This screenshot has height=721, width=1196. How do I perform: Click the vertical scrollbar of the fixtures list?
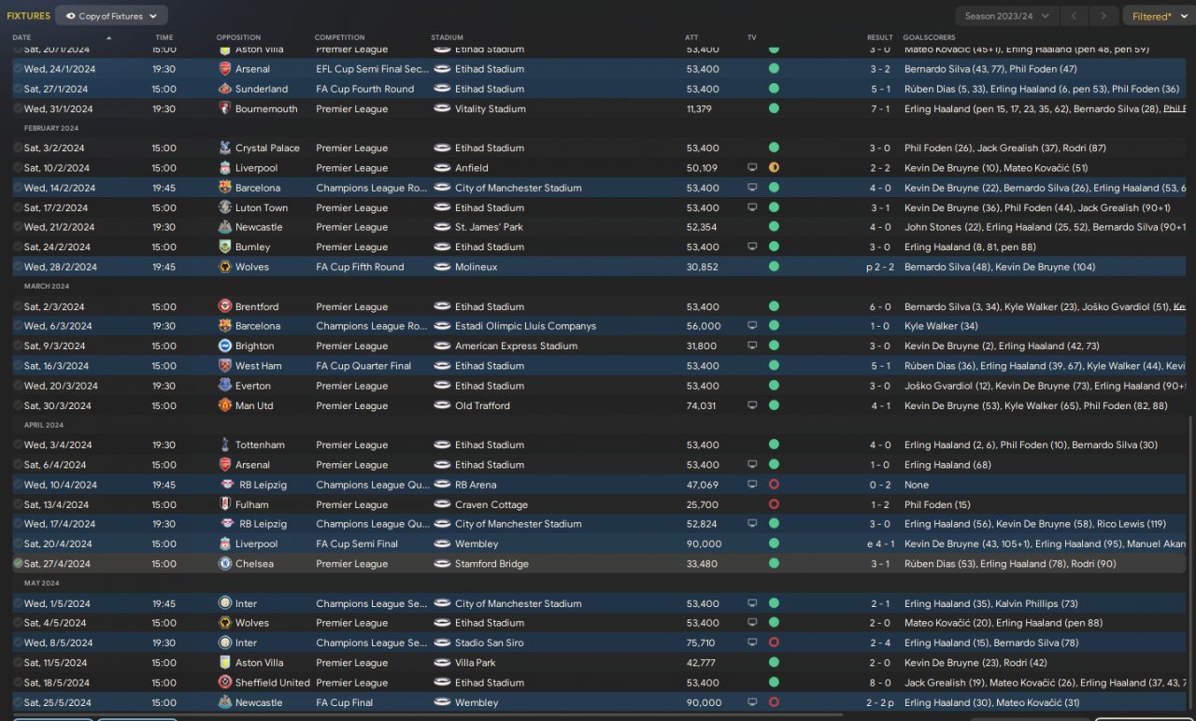point(1190,565)
